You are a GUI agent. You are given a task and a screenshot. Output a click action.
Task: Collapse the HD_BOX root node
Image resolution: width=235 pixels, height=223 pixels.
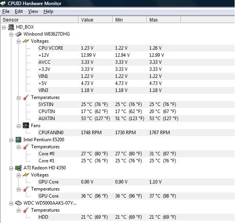pos(4,27)
